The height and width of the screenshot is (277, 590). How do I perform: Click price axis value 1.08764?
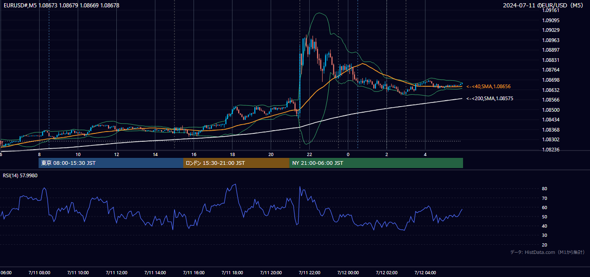(x=550, y=70)
